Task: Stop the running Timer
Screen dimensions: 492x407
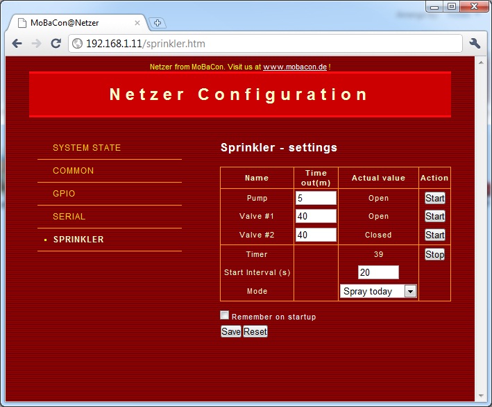Action: [x=434, y=255]
